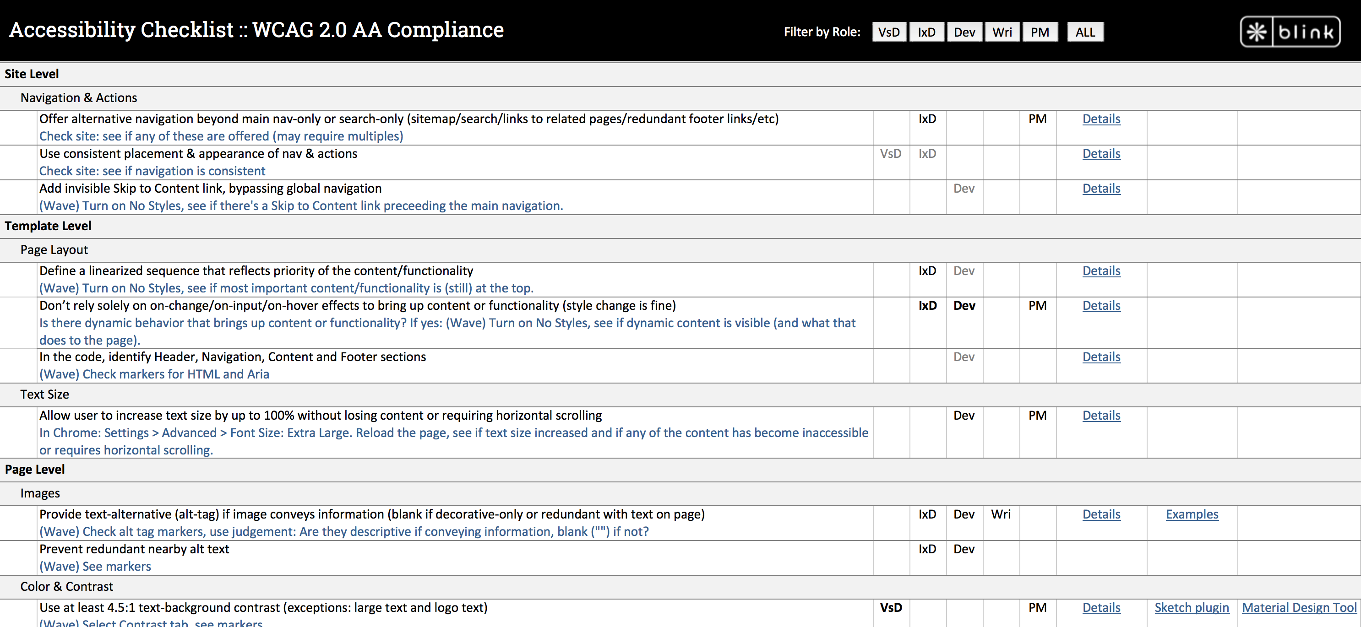Open Details for alternative navigation item

click(x=1100, y=119)
